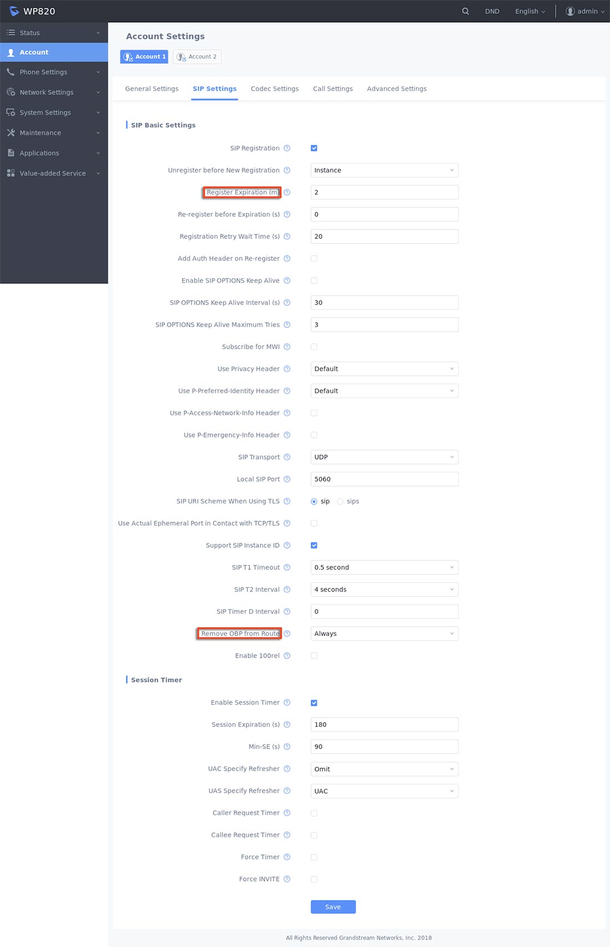Switch to the Codec Settings tab
610x947 pixels.
coord(274,89)
